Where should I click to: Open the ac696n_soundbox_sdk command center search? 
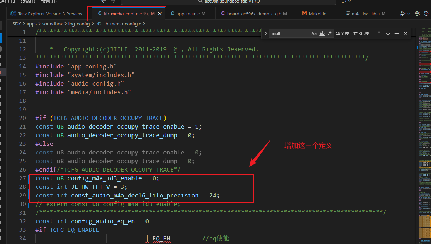coord(229,1)
